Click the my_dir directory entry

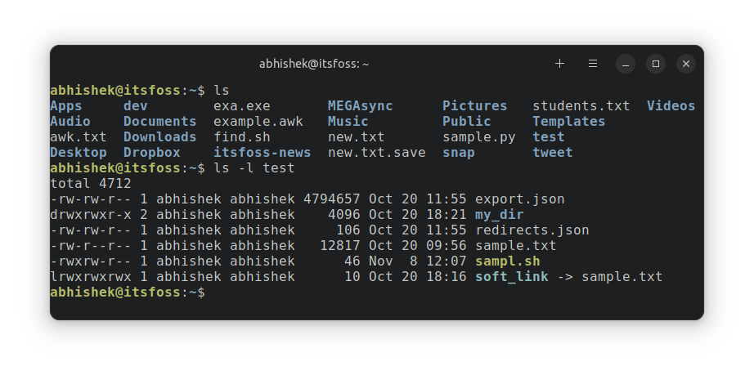coord(500,215)
